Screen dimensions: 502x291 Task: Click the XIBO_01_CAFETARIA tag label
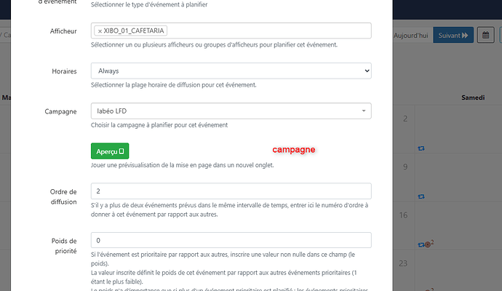(x=134, y=31)
